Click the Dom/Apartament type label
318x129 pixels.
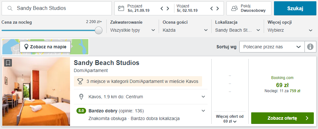pyautogui.click(x=91, y=70)
